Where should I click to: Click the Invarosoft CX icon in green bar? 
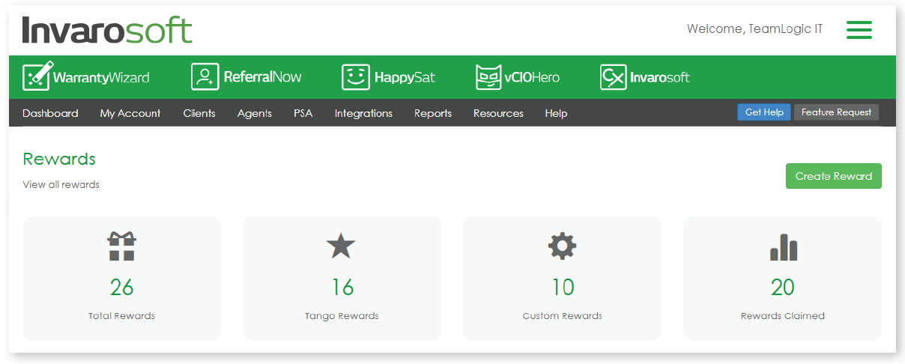coord(613,76)
